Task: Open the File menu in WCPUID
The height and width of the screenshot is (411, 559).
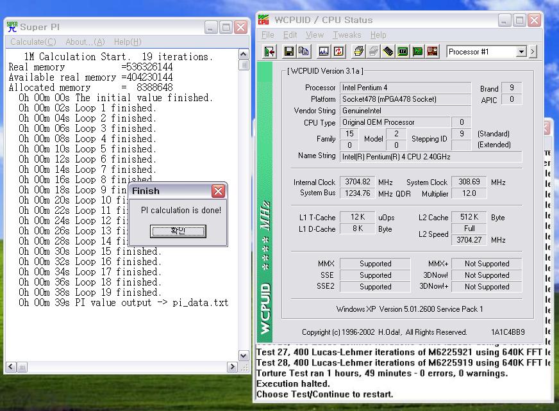Action: coord(268,35)
